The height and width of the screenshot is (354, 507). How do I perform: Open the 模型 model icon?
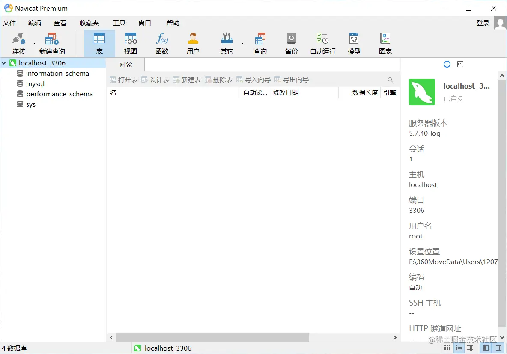354,43
